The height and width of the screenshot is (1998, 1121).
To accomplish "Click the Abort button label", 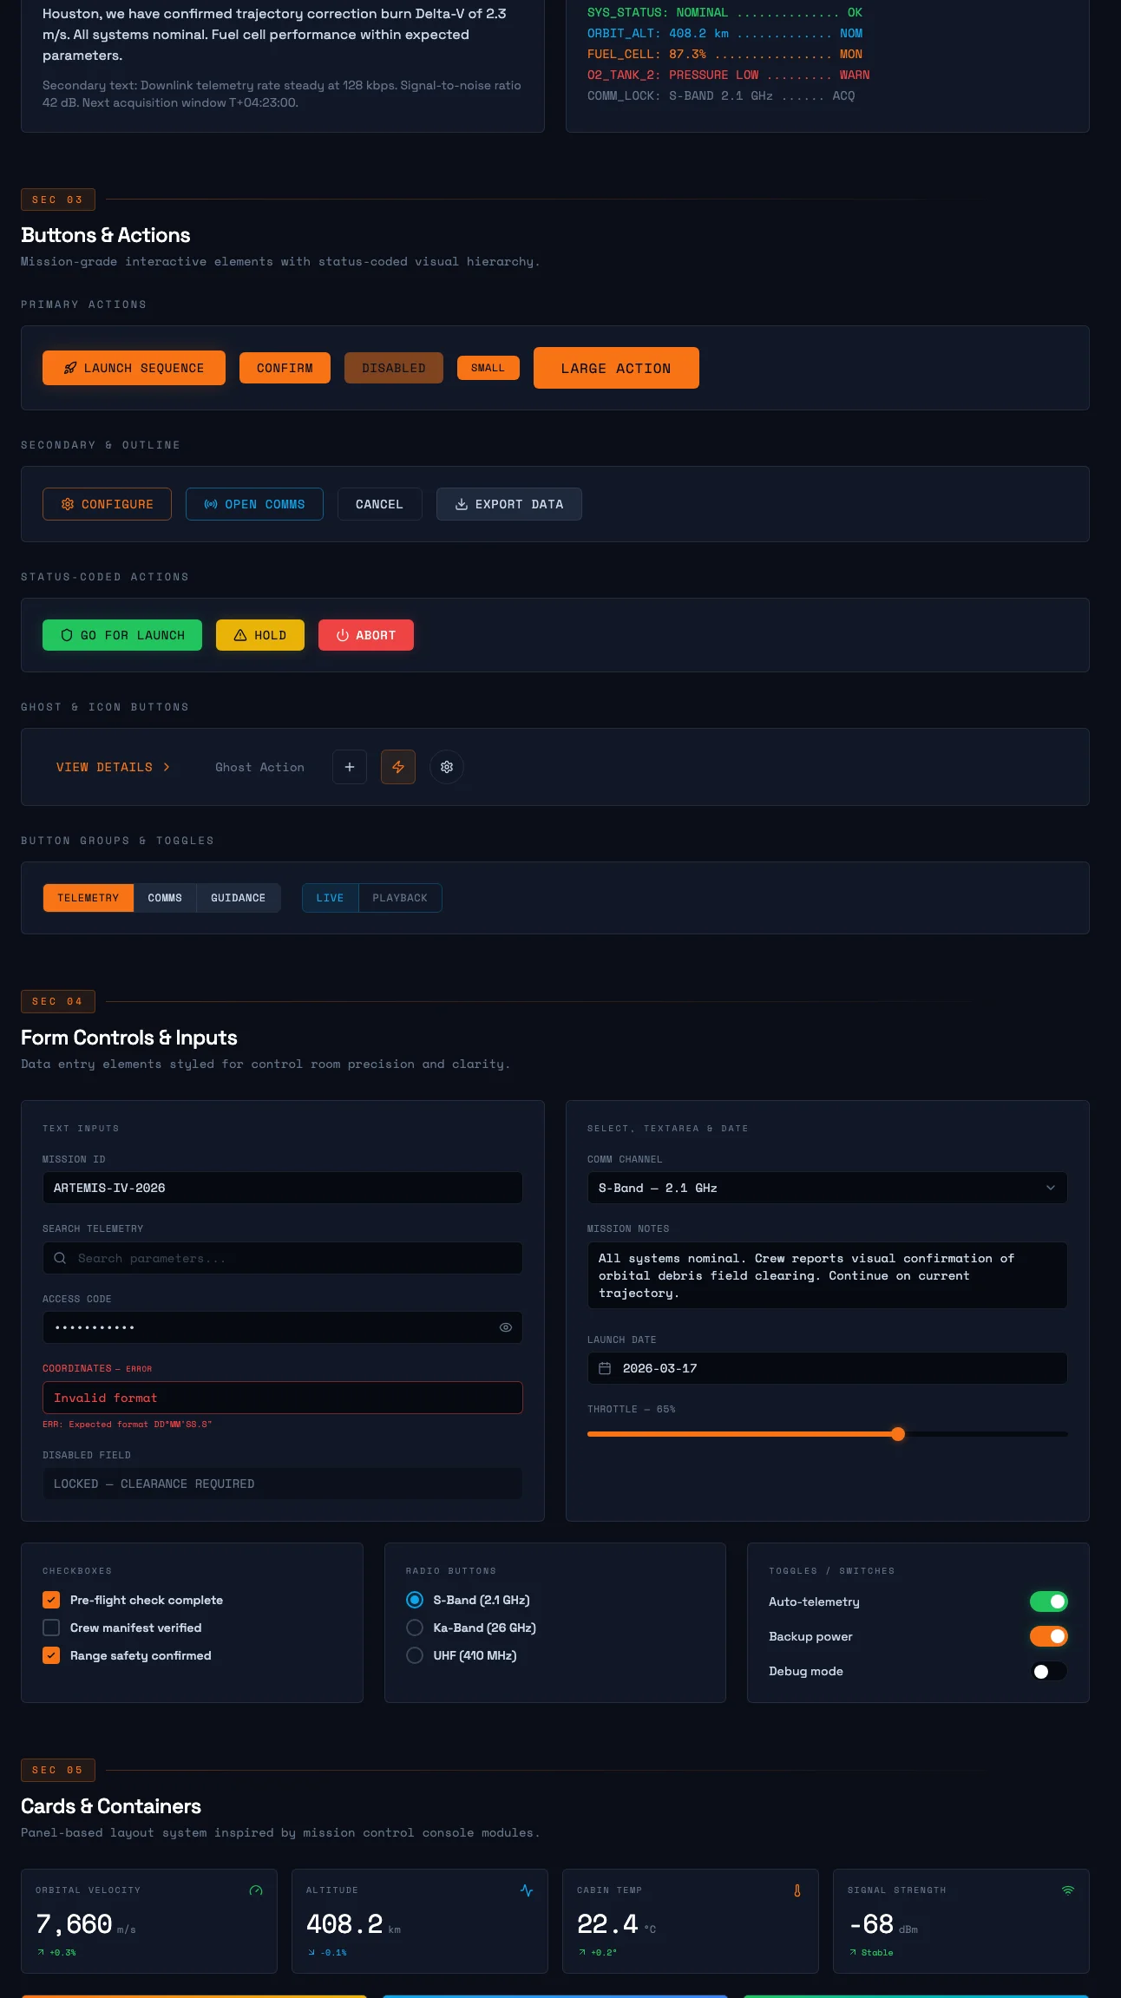I will pyautogui.click(x=376, y=635).
